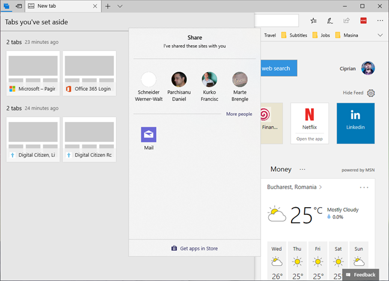Open the Edge settings and more menu
The height and width of the screenshot is (281, 389).
click(380, 20)
